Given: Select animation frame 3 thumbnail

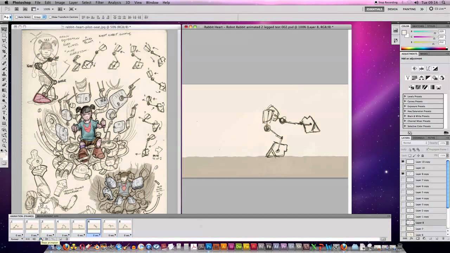Looking at the screenshot, I should point(47,227).
